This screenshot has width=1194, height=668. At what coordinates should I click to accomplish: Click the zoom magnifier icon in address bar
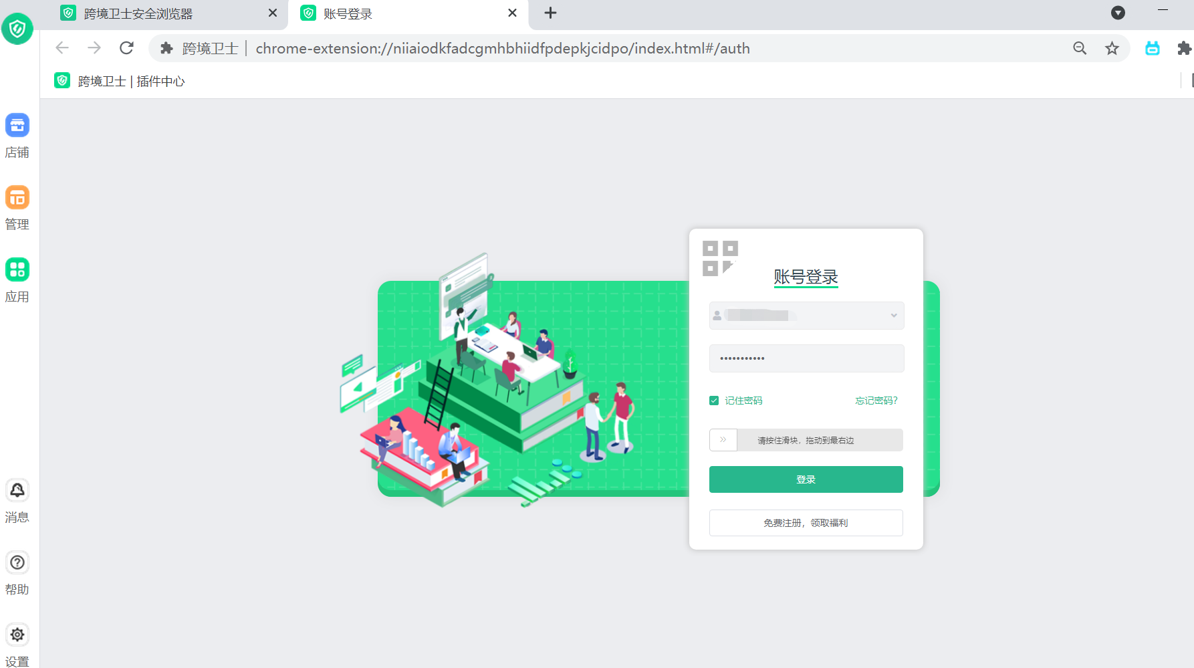[x=1080, y=48]
